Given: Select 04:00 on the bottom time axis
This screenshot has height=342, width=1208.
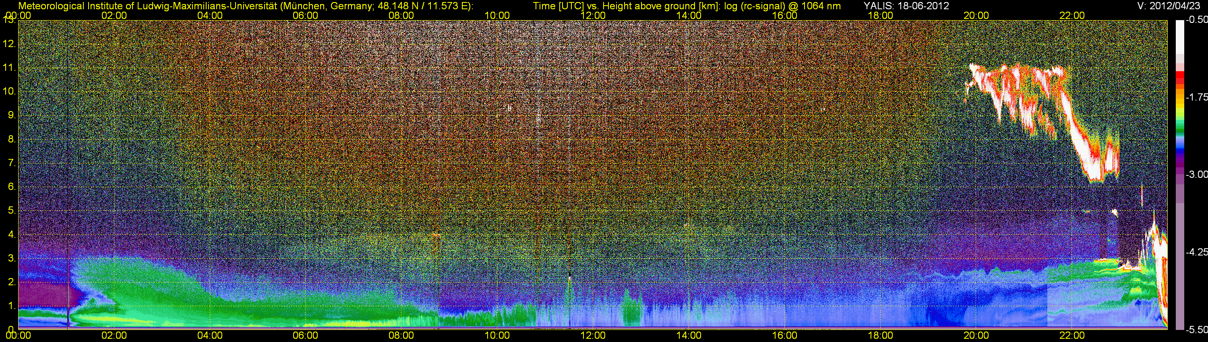Looking at the screenshot, I should [210, 336].
